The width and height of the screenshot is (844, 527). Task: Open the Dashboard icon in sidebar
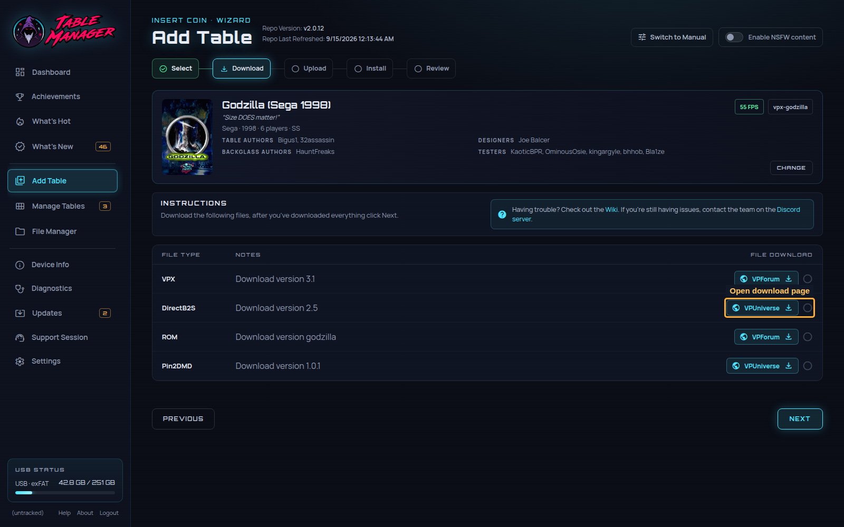tap(20, 72)
